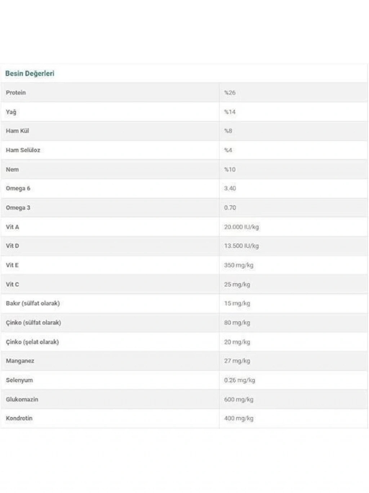This screenshot has height=493, width=369.
Task: Click the Nem row label
Action: [x=12, y=169]
